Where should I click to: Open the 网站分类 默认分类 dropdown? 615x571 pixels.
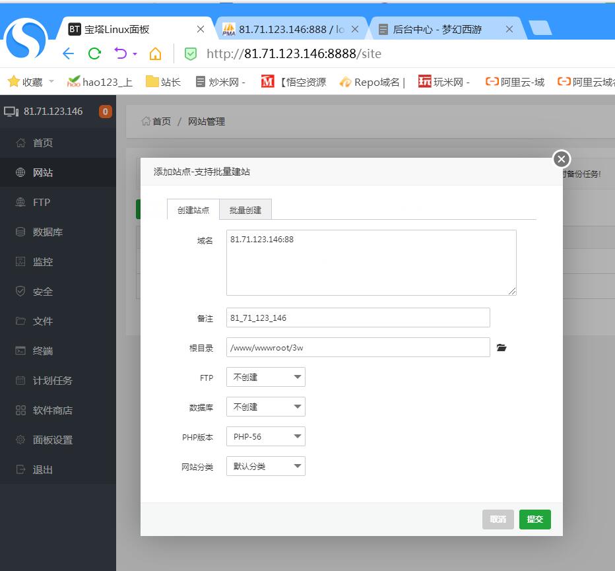[x=265, y=467]
